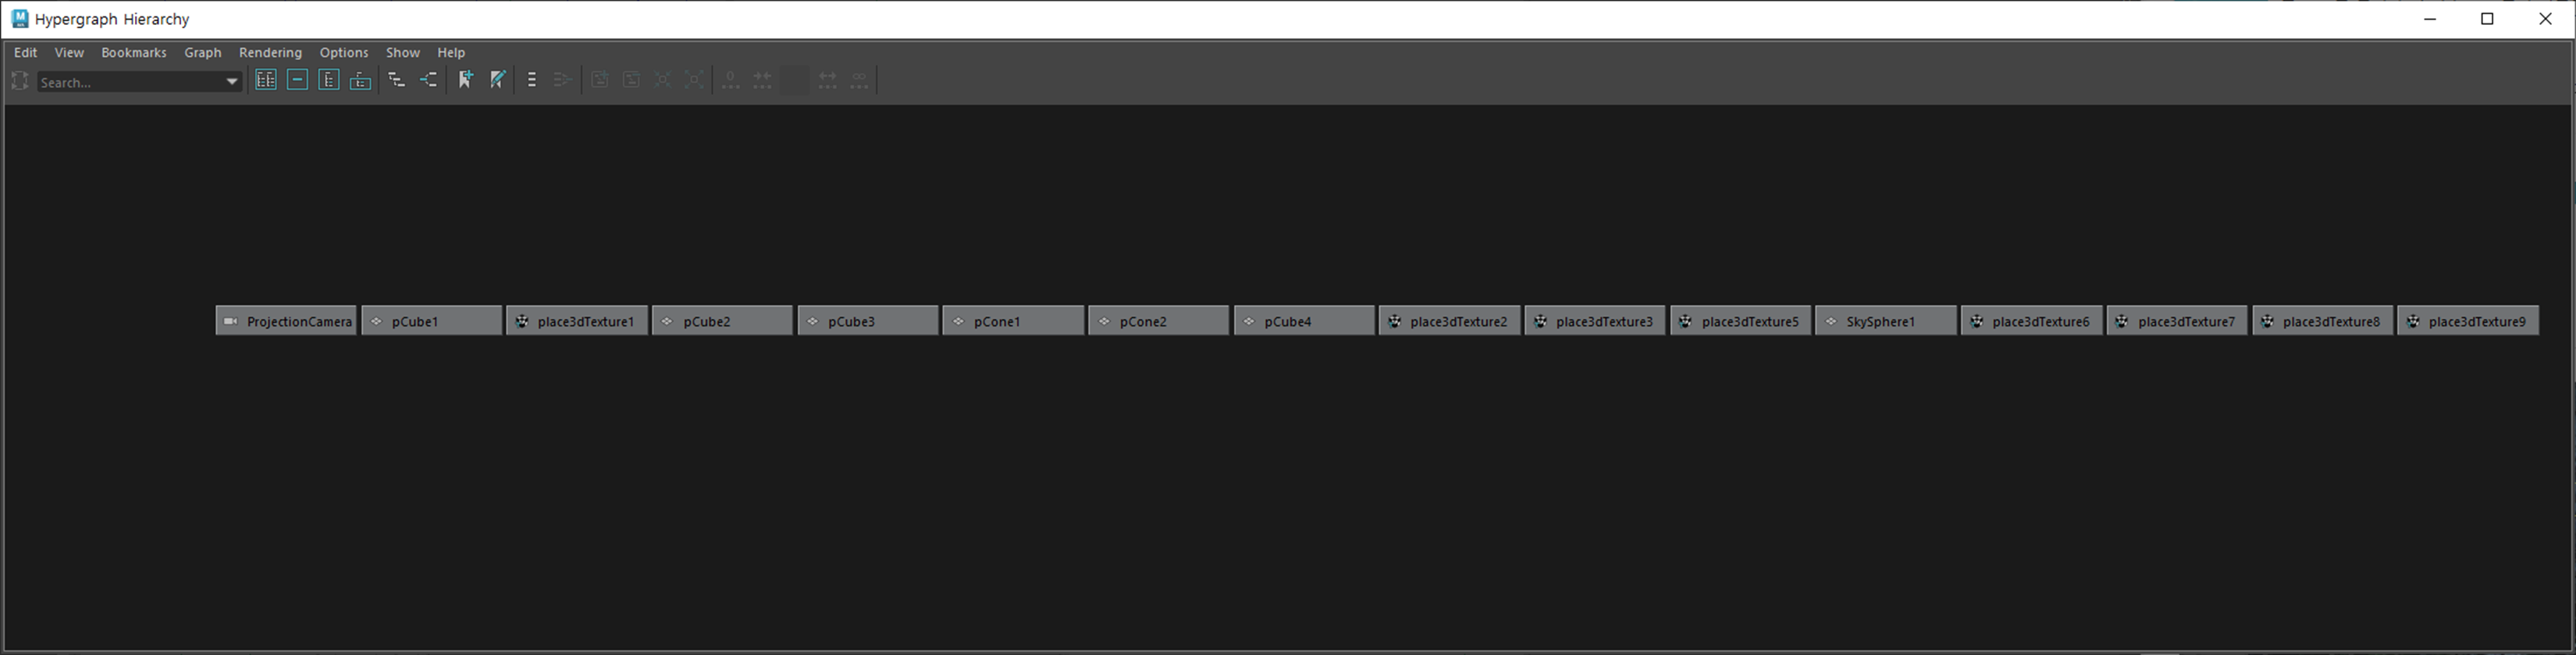Image resolution: width=2576 pixels, height=655 pixels.
Task: Maximize the Hypergraph Hierarchy window
Action: click(2488, 19)
